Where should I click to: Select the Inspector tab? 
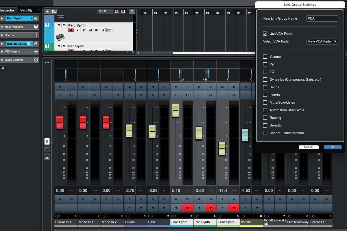[x=8, y=10]
